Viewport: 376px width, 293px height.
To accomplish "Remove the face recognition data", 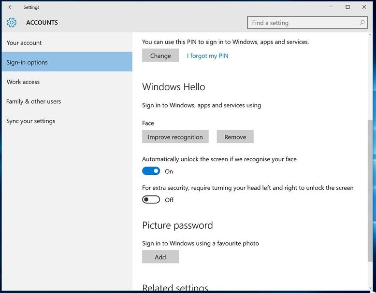I will (235, 137).
